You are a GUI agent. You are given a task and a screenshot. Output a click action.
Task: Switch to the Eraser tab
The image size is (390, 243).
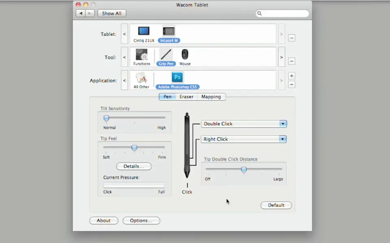(186, 97)
